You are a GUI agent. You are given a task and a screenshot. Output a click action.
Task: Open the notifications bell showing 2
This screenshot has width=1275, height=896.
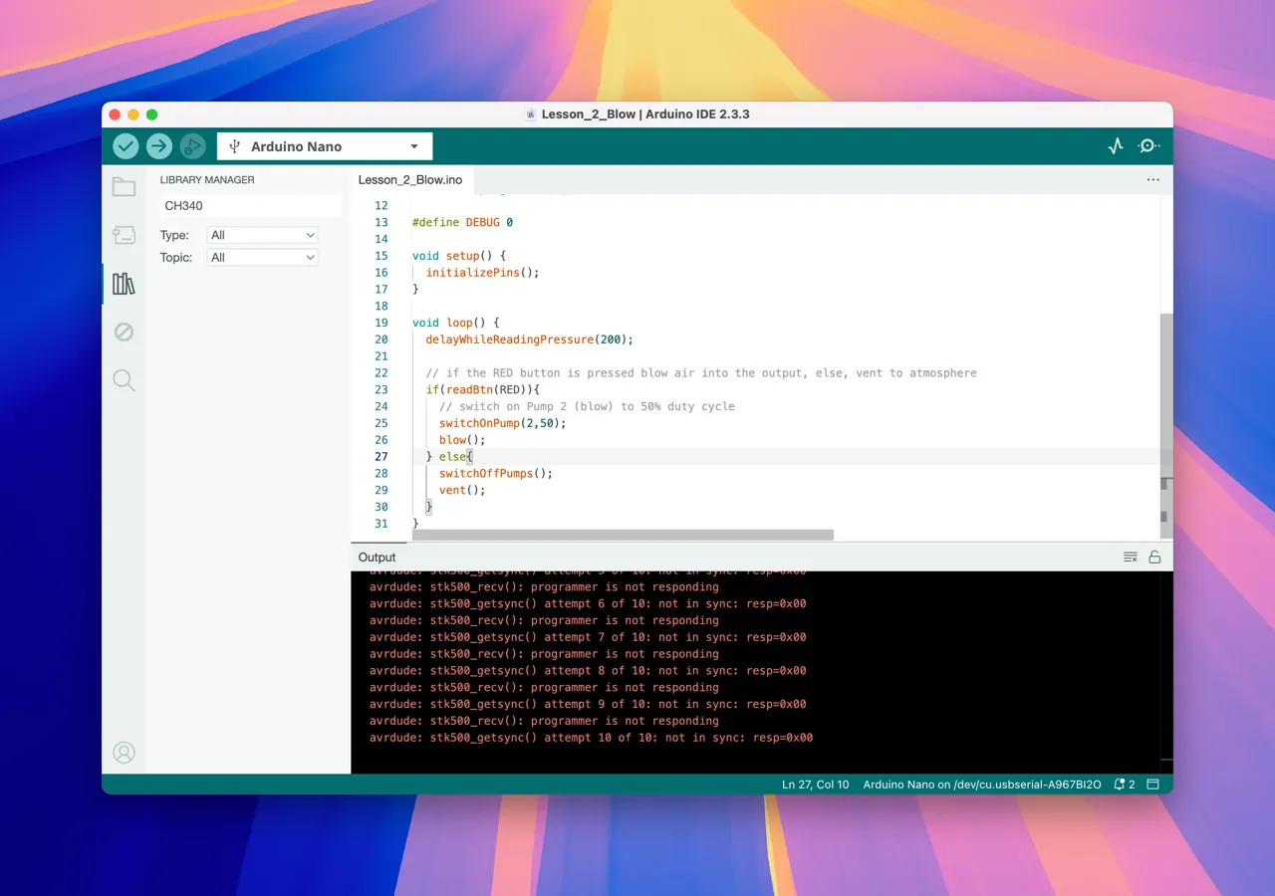coord(1125,784)
